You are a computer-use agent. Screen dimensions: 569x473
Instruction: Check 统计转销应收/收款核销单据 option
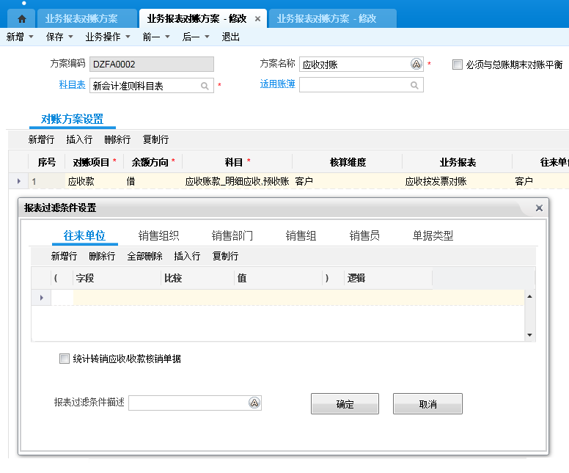point(65,359)
